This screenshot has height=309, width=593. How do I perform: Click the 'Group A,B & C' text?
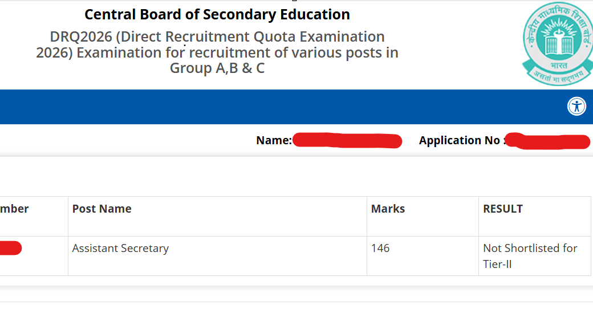(217, 68)
